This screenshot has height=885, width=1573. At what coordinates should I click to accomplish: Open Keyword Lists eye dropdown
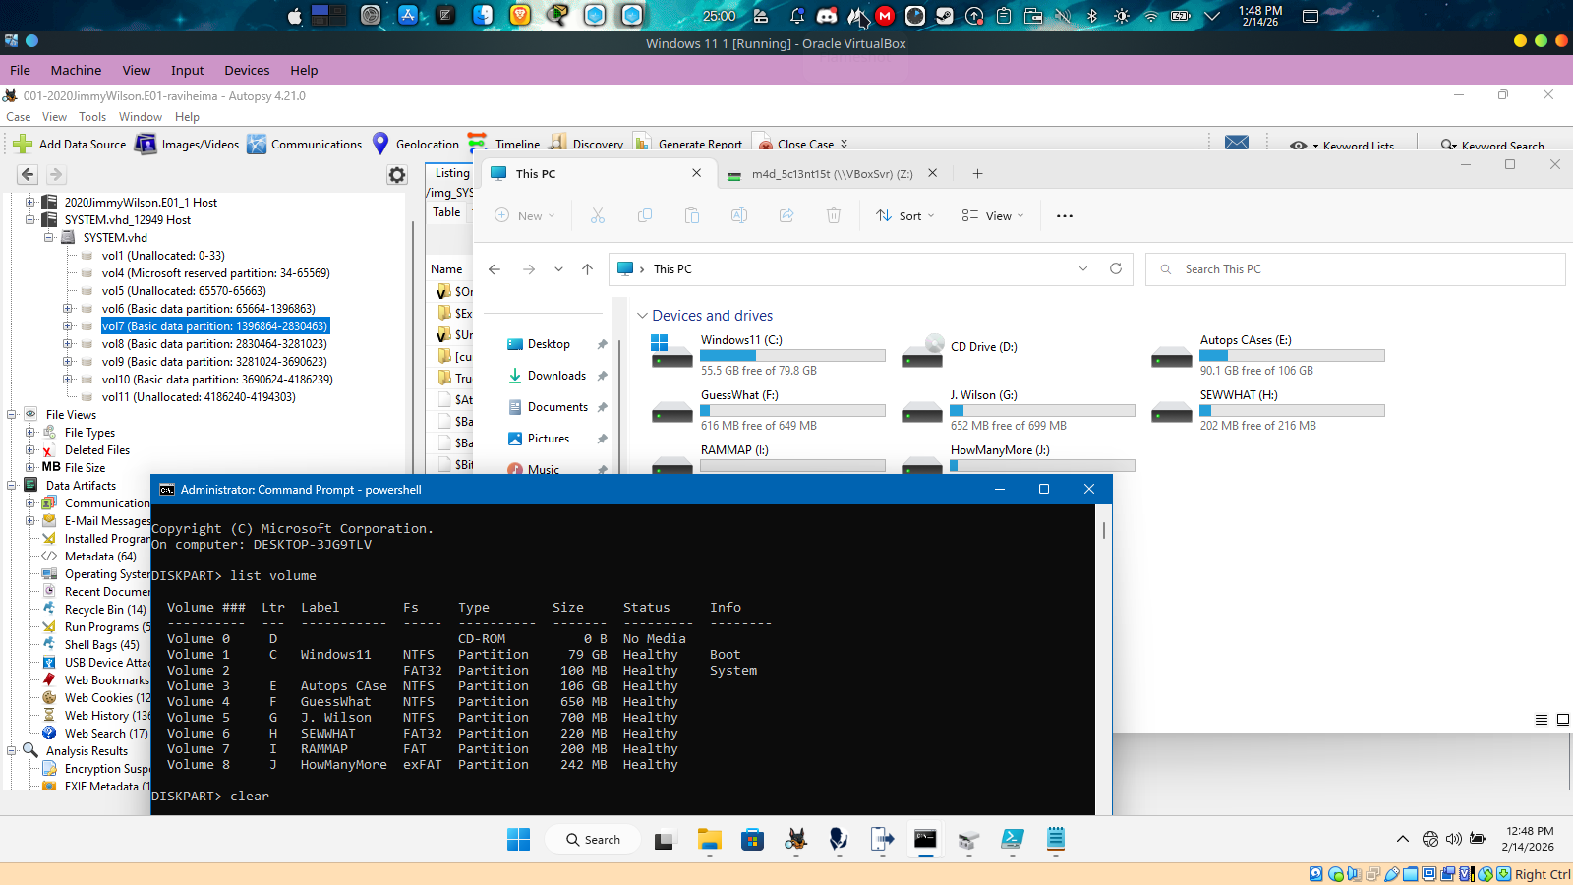tap(1299, 146)
